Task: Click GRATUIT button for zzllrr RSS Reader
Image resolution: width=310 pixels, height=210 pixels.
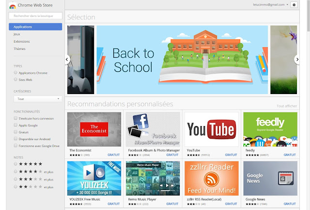Action: point(231,204)
